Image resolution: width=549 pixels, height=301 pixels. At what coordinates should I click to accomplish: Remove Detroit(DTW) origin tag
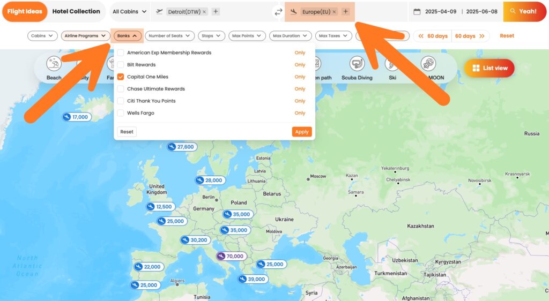pos(204,12)
